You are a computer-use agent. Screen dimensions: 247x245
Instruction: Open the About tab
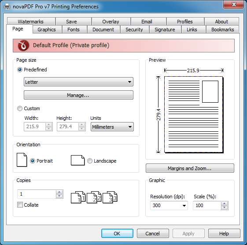[221, 22]
